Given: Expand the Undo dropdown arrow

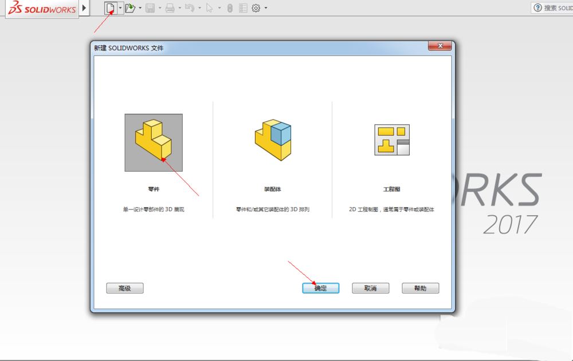Looking at the screenshot, I should 199,7.
